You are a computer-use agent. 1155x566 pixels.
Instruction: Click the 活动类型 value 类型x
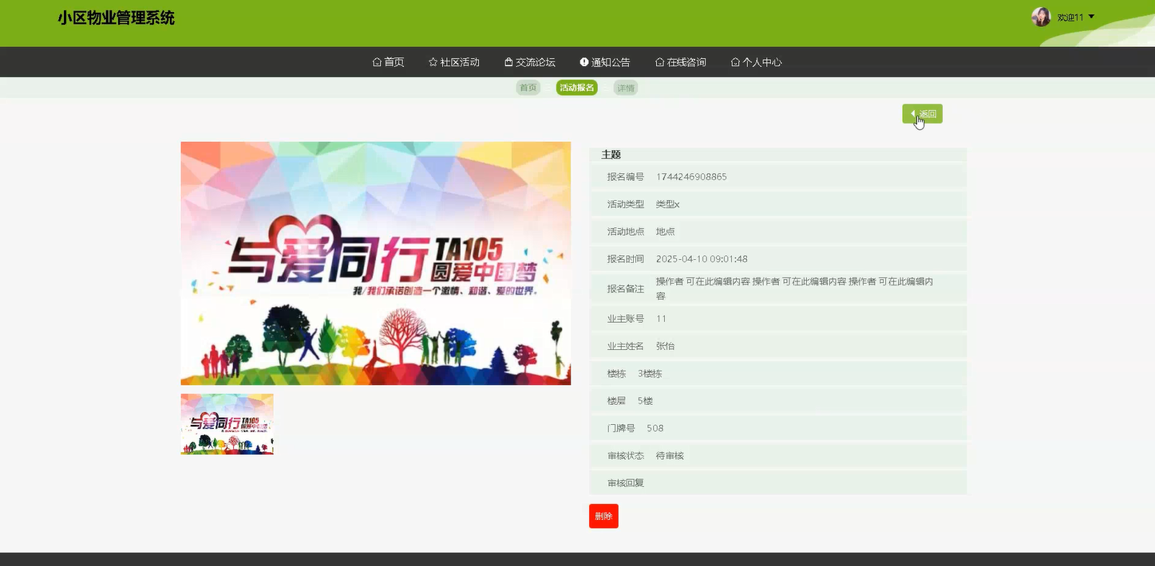(667, 204)
